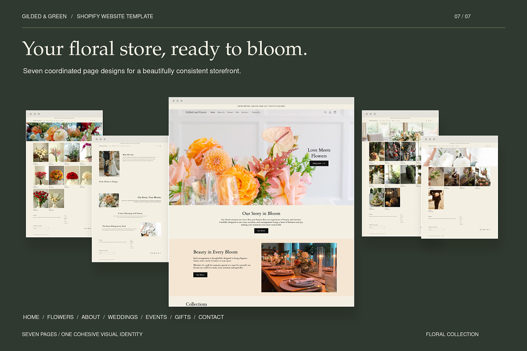Screen dimensions: 527x351
Task: Open the account icon in the center mockup
Action: pyautogui.click(x=330, y=112)
